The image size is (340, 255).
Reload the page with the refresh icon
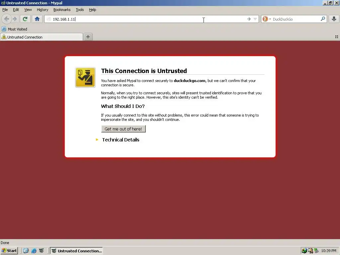tap(25, 19)
